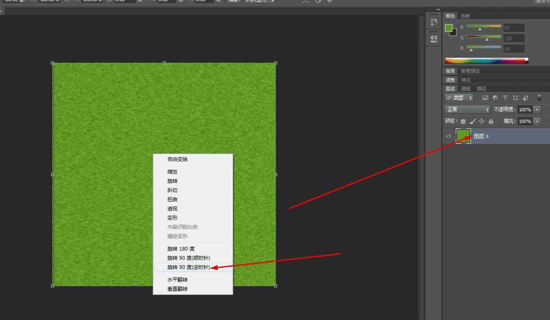Switch to the 色板 swatches tab
The image size is (550, 320).
click(x=465, y=15)
